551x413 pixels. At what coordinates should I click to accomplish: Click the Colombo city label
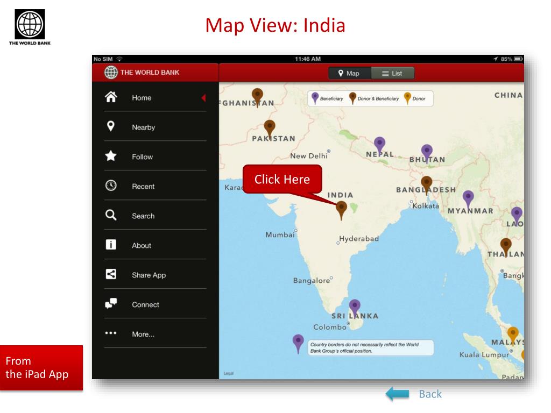(330, 327)
